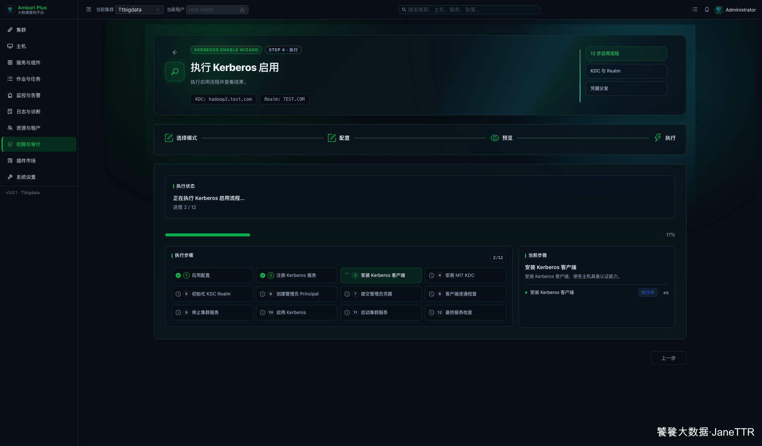762x446 pixels.
Task: Click the green execution progress bar
Action: coord(208,235)
